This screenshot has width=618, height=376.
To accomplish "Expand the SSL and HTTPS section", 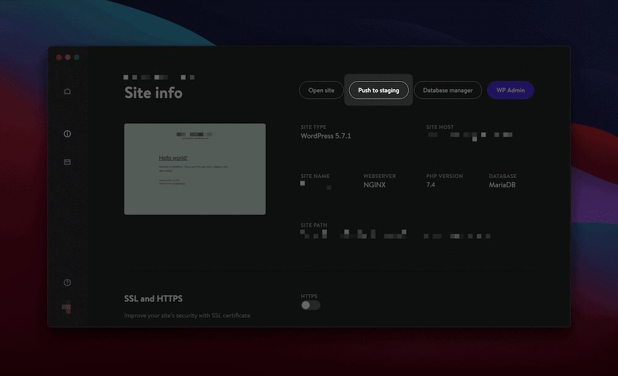I will pos(153,298).
